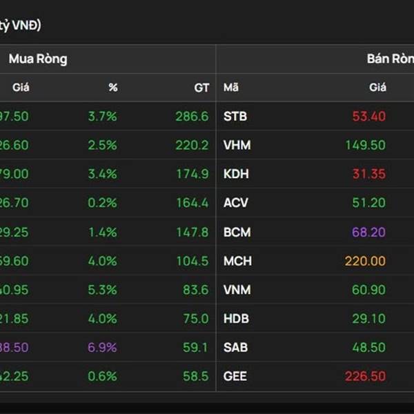414x414 pixels.
Task: Open the VHM stock ticker
Action: point(236,146)
